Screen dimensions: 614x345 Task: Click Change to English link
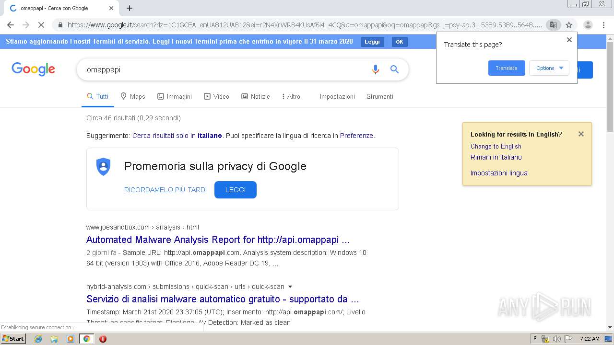click(x=496, y=146)
